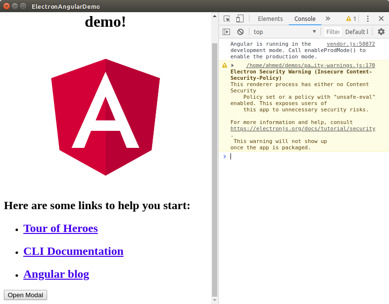Image resolution: width=389 pixels, height=304 pixels.
Task: Expand the Electron Security Warning message
Action: click(x=232, y=65)
